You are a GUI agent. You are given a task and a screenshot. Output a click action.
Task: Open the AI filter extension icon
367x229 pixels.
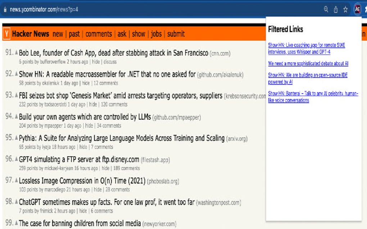(x=357, y=9)
